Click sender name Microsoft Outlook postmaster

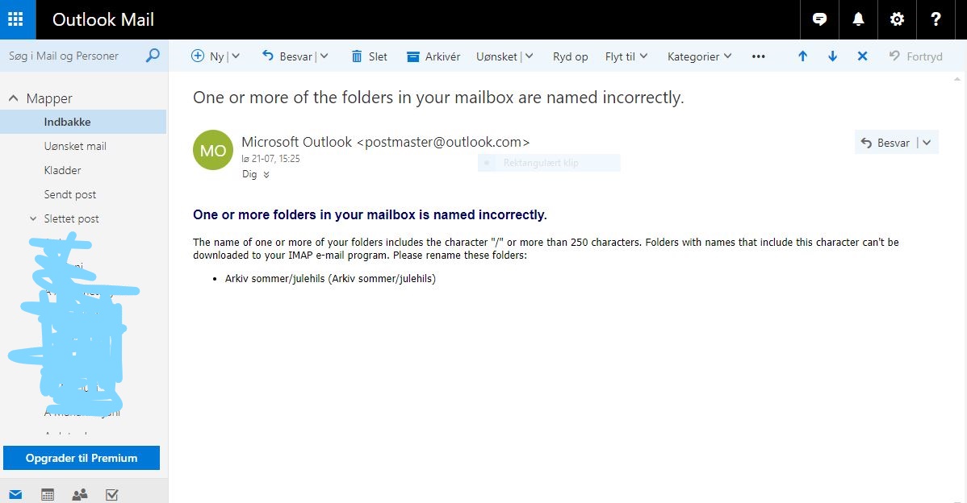pyautogui.click(x=386, y=142)
